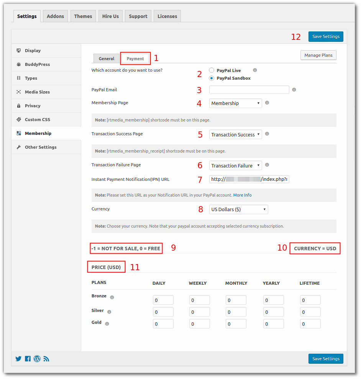Select the PayPal Live radio button
The image size is (361, 379).
pyautogui.click(x=211, y=70)
